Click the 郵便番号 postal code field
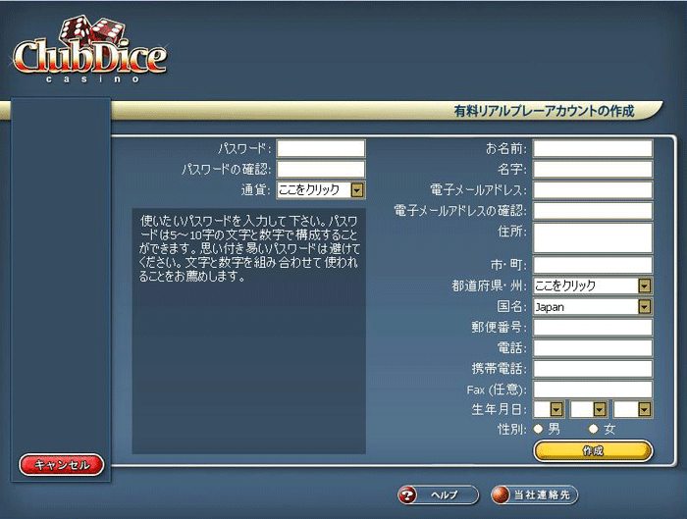Image resolution: width=687 pixels, height=519 pixels. coord(593,327)
